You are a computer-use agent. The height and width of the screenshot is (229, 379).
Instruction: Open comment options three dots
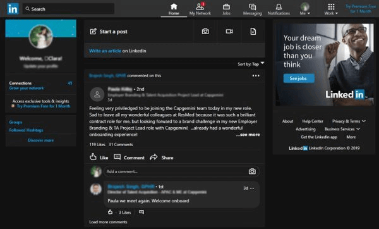(x=252, y=189)
